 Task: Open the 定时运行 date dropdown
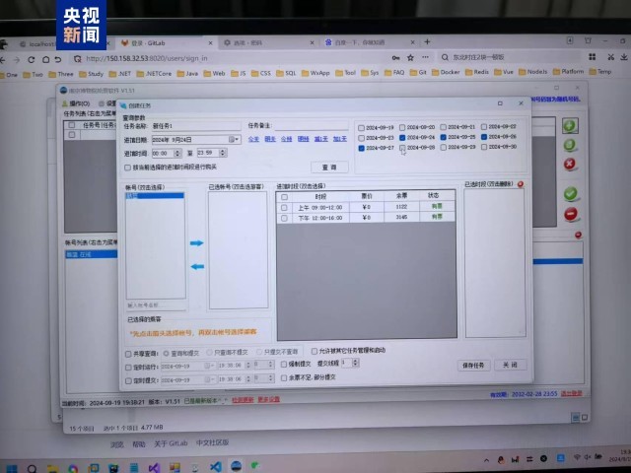pos(208,366)
